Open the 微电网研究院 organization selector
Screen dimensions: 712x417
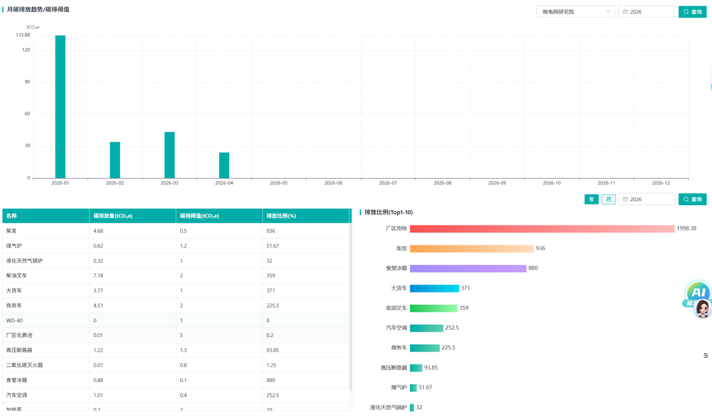(x=575, y=12)
